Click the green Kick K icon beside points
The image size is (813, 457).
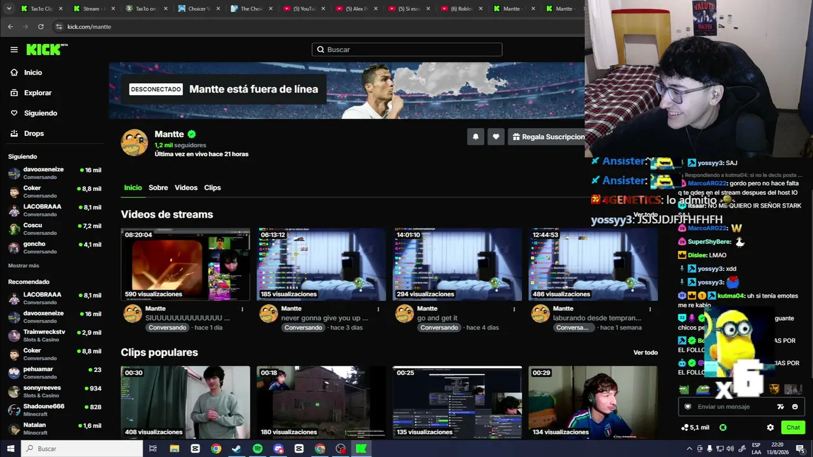pos(723,428)
